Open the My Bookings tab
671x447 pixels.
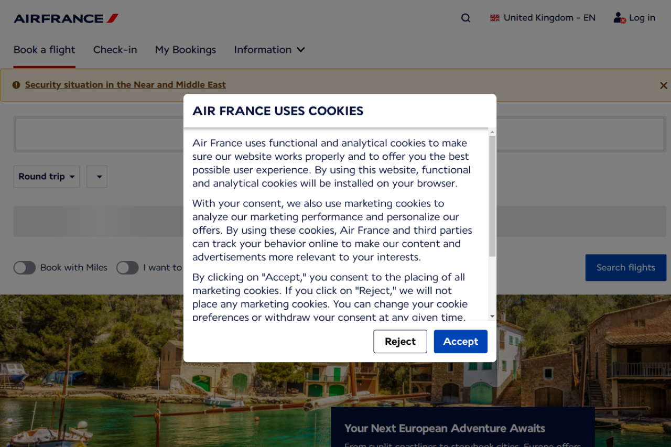(186, 50)
